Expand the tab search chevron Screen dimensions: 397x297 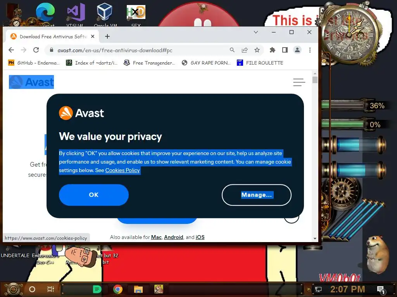[256, 32]
